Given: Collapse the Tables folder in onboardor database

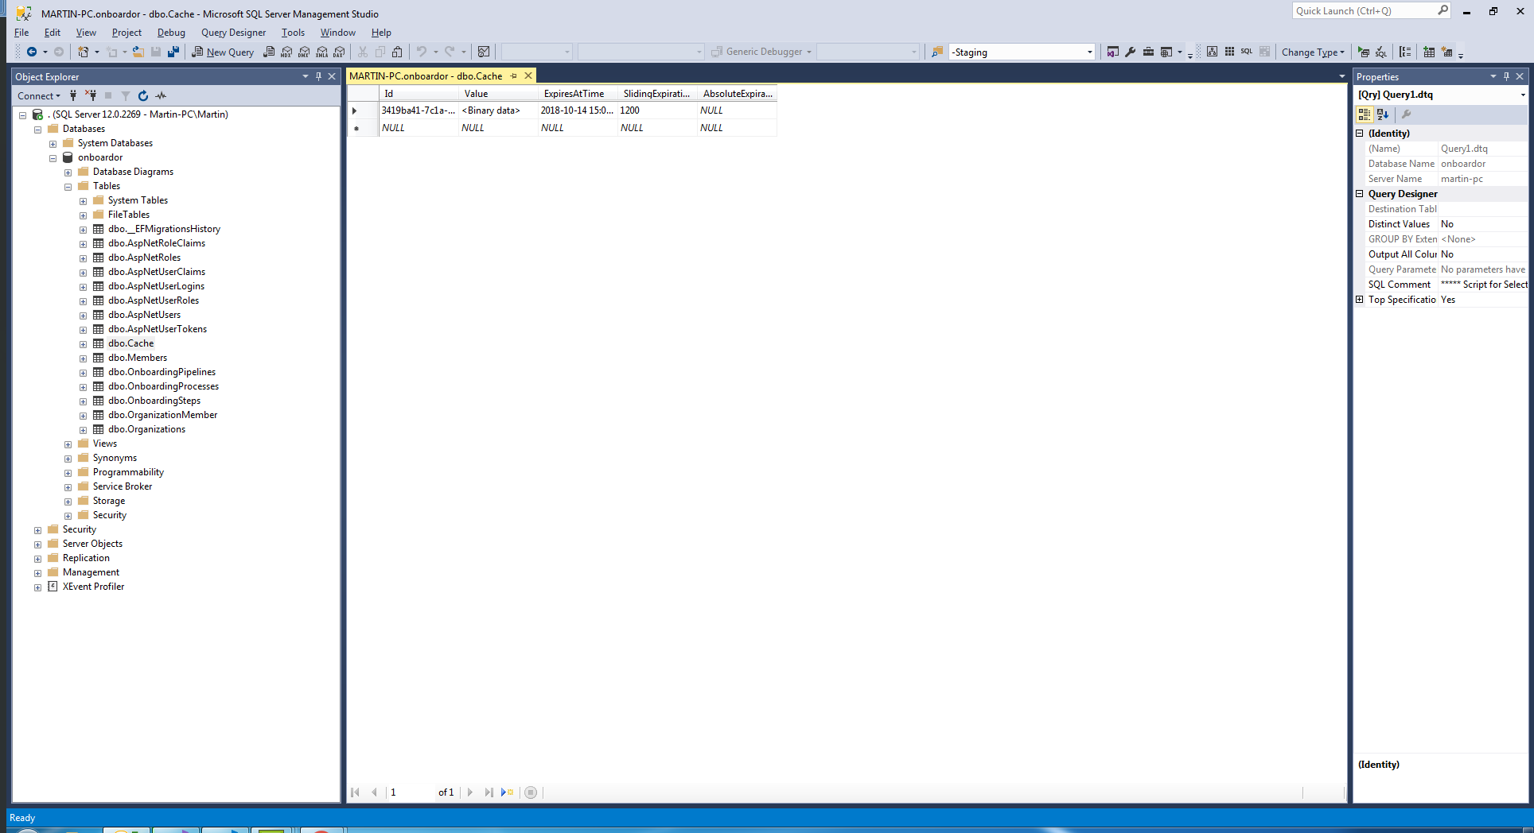Looking at the screenshot, I should [x=68, y=186].
